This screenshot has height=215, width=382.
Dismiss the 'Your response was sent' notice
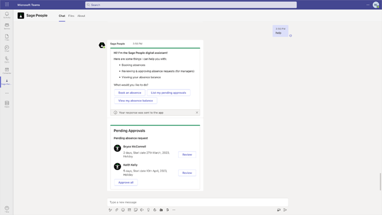[x=197, y=112]
